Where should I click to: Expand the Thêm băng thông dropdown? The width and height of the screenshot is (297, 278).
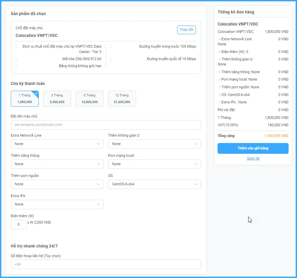[57, 164]
